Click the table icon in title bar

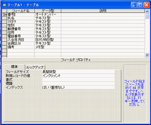click(x=4, y=5)
